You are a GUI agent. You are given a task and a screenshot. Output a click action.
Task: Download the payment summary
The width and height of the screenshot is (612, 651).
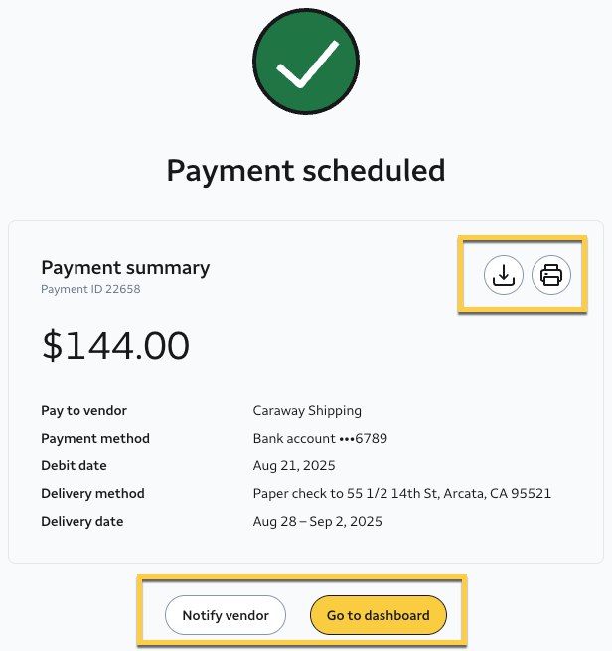504,275
